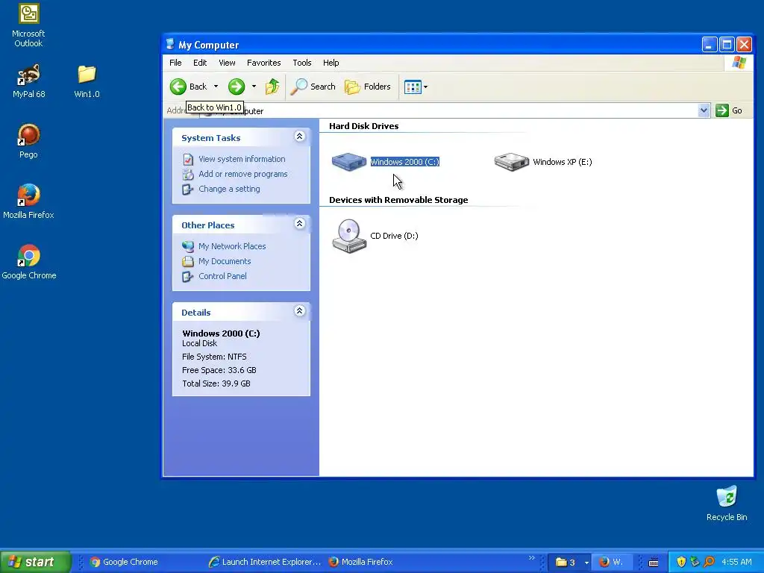Click the View system information icon
Screen dimensions: 764x573
(x=188, y=160)
